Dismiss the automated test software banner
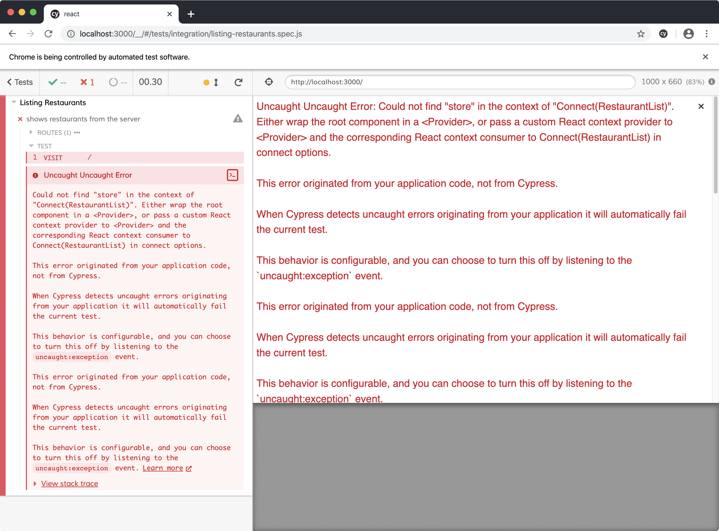The image size is (719, 531). [705, 57]
